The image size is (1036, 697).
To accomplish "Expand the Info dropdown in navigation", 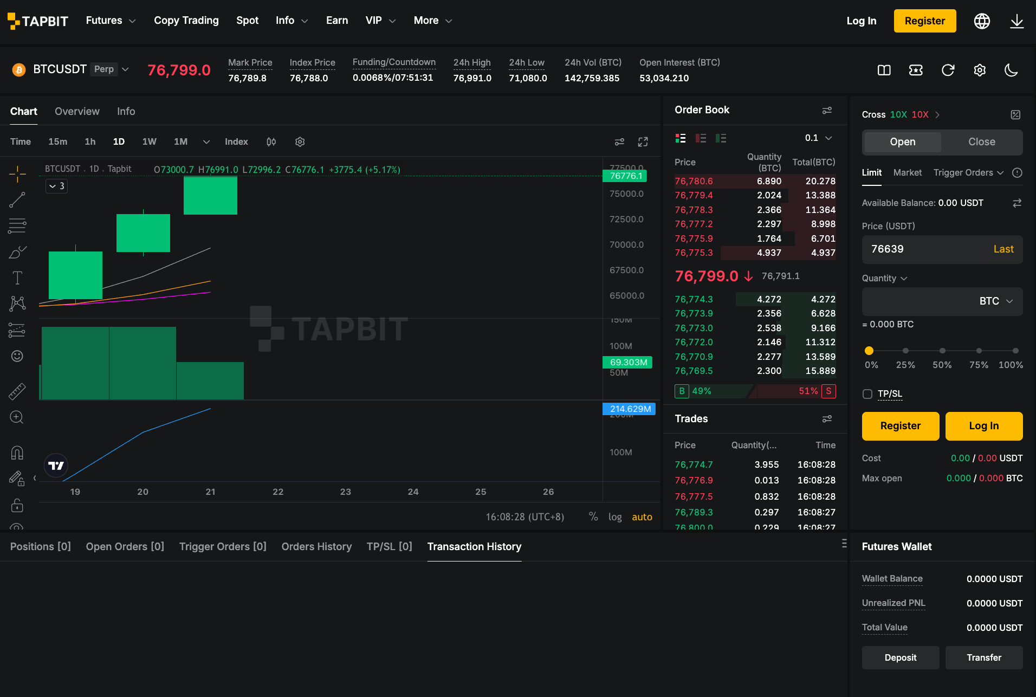I will click(x=292, y=21).
